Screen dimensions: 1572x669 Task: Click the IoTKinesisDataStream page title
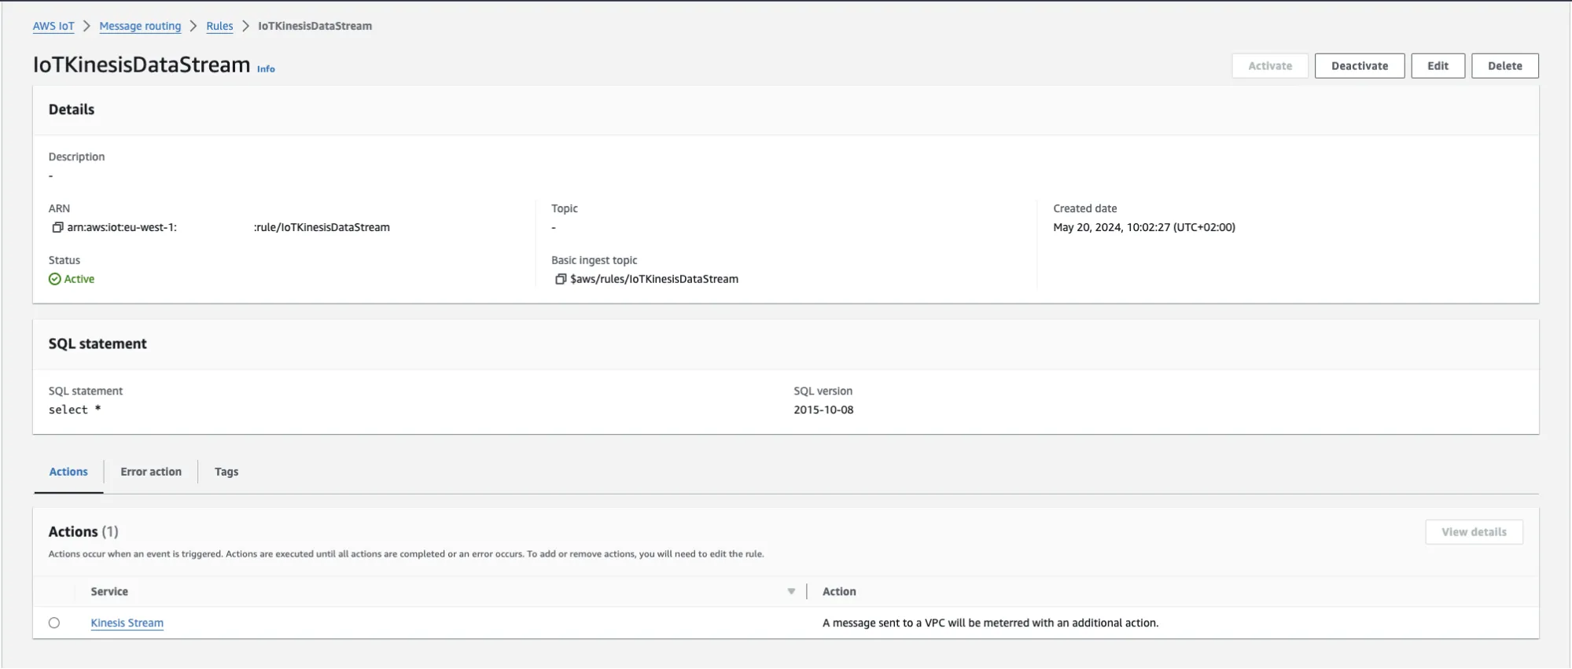[x=142, y=64]
